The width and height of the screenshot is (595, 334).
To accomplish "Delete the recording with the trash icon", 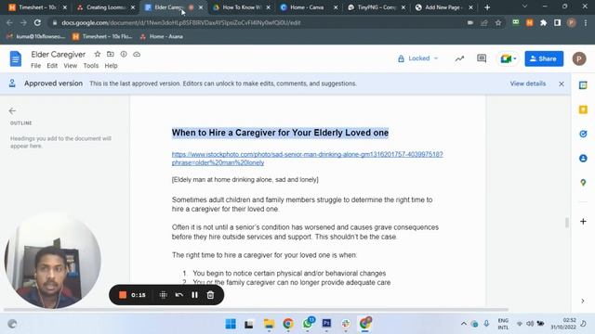I will pos(210,295).
